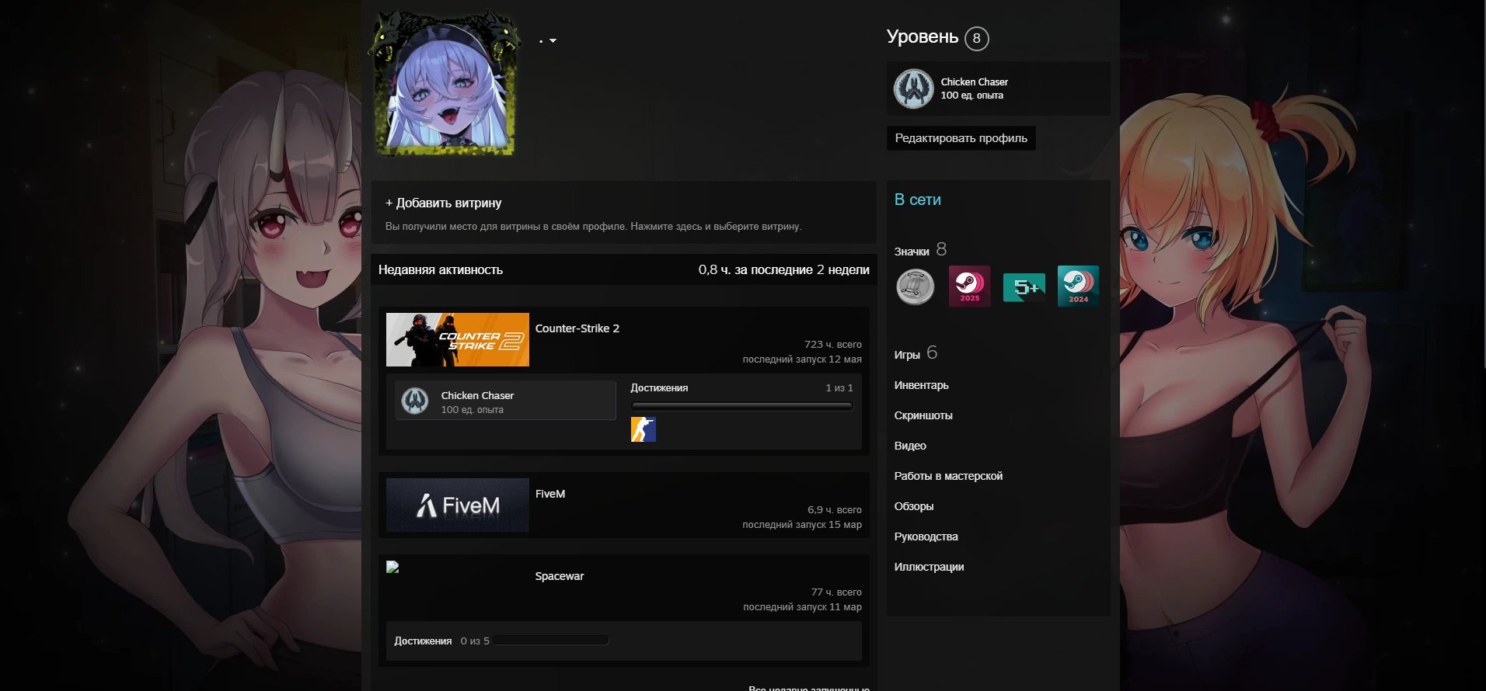Image resolution: width=1486 pixels, height=691 pixels.
Task: Click the Counter-Strike 2 game title
Action: click(x=577, y=328)
